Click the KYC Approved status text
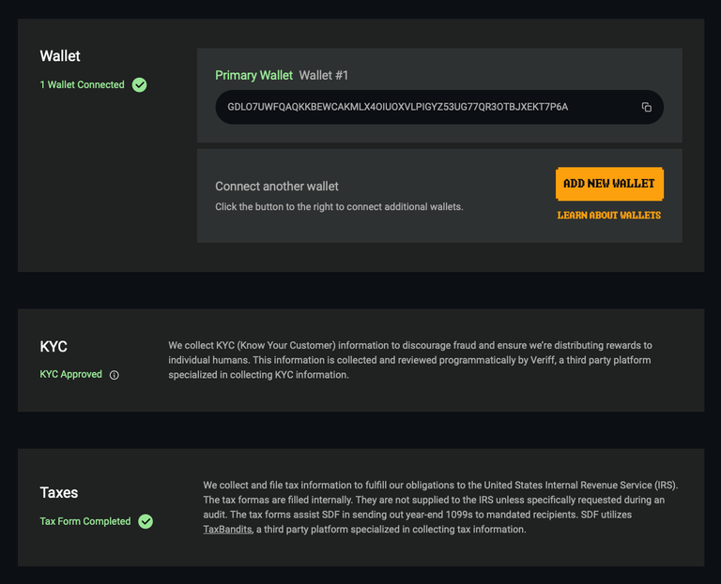The image size is (721, 584). pyautogui.click(x=70, y=374)
